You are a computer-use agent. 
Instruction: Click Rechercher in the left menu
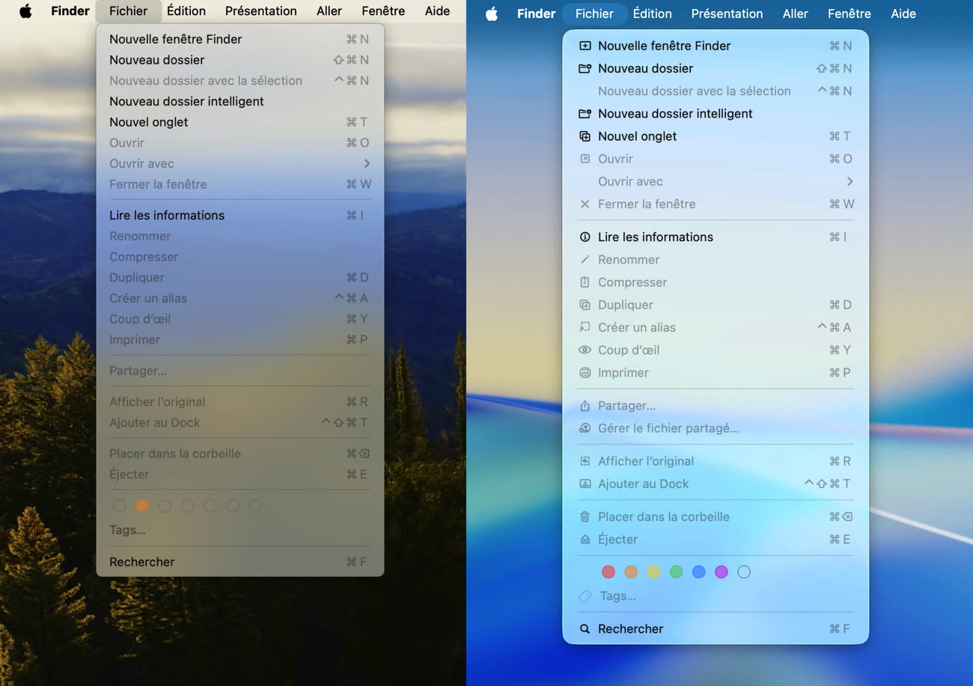click(141, 562)
